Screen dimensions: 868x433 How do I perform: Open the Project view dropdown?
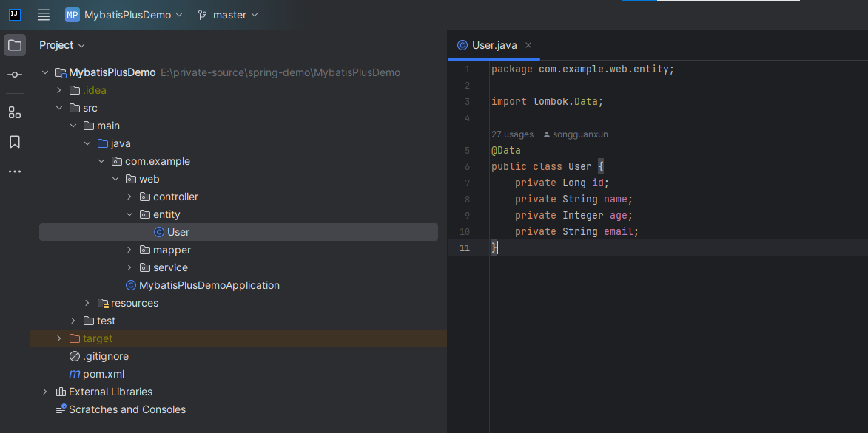[62, 45]
